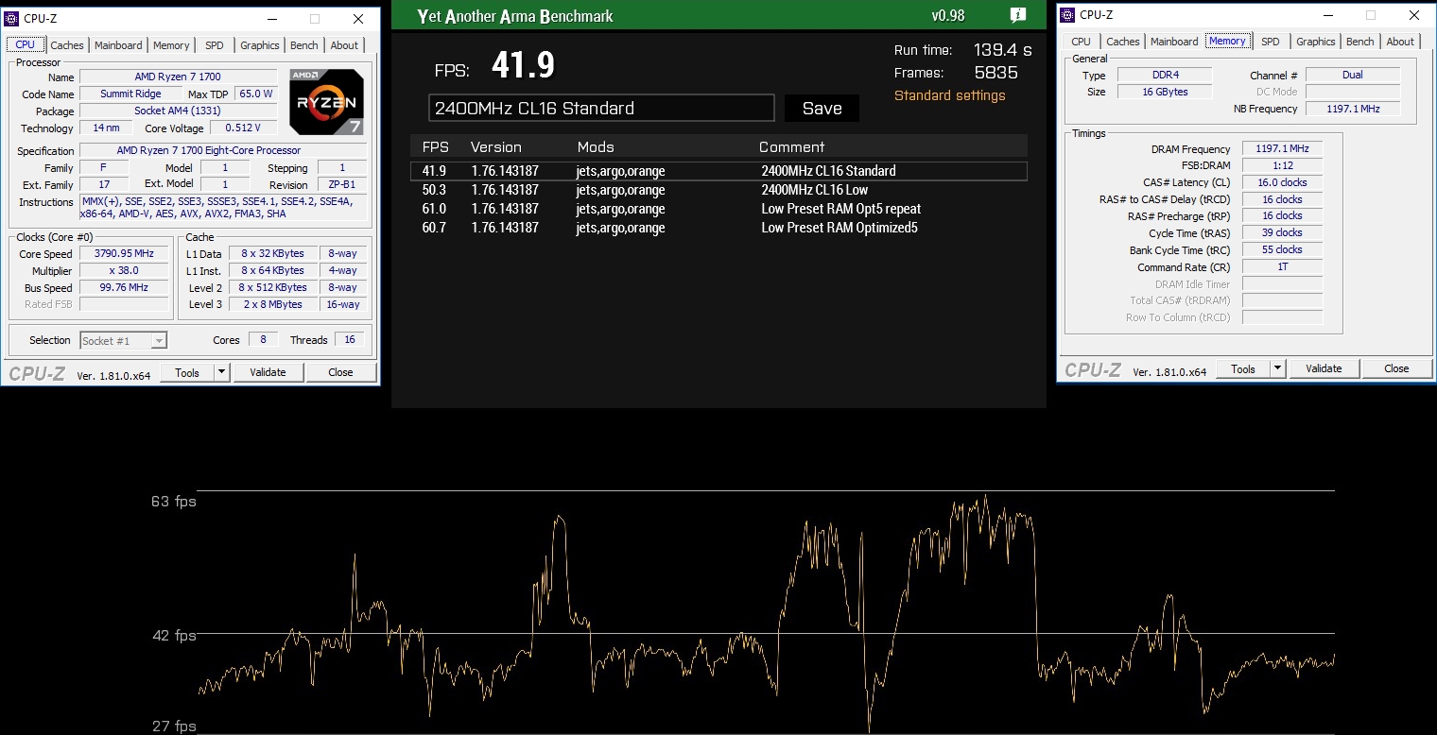The width and height of the screenshot is (1437, 735).
Task: Click the AMD Ryzen 7 logo image
Action: coord(326,102)
